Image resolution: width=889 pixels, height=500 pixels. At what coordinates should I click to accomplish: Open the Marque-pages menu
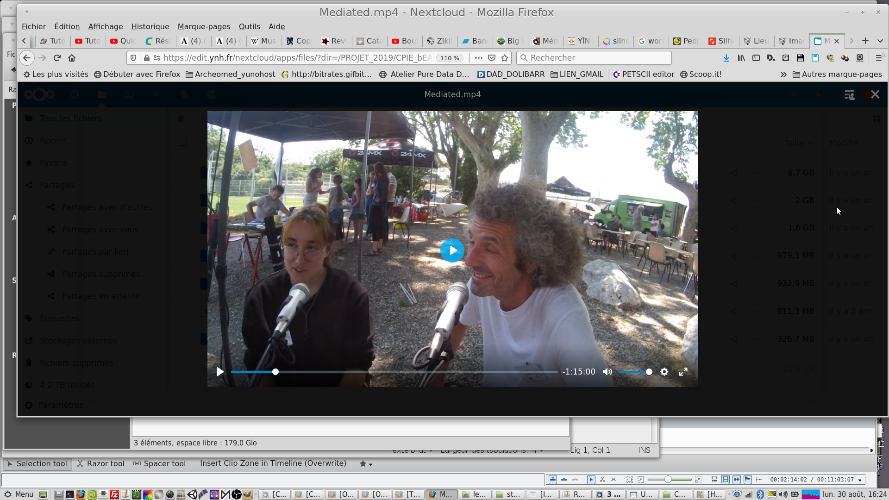(204, 26)
